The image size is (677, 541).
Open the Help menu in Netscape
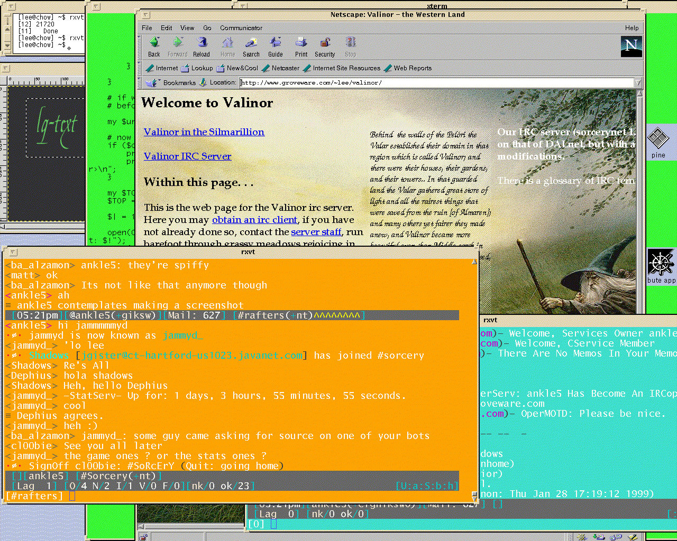coord(632,28)
